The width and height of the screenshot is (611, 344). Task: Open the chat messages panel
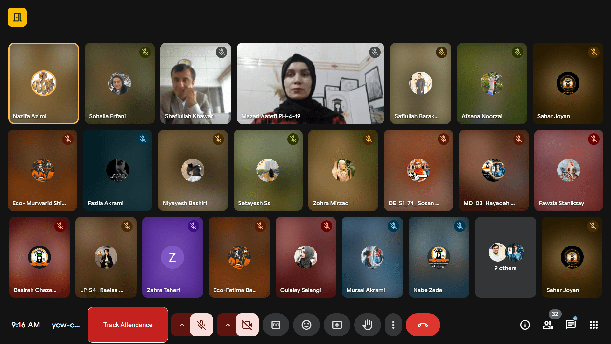571,325
